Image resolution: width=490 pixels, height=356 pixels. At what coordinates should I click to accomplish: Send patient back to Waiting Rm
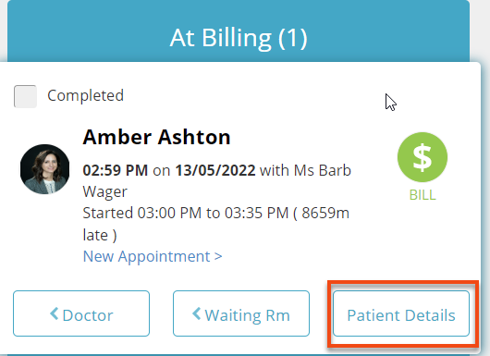click(241, 313)
